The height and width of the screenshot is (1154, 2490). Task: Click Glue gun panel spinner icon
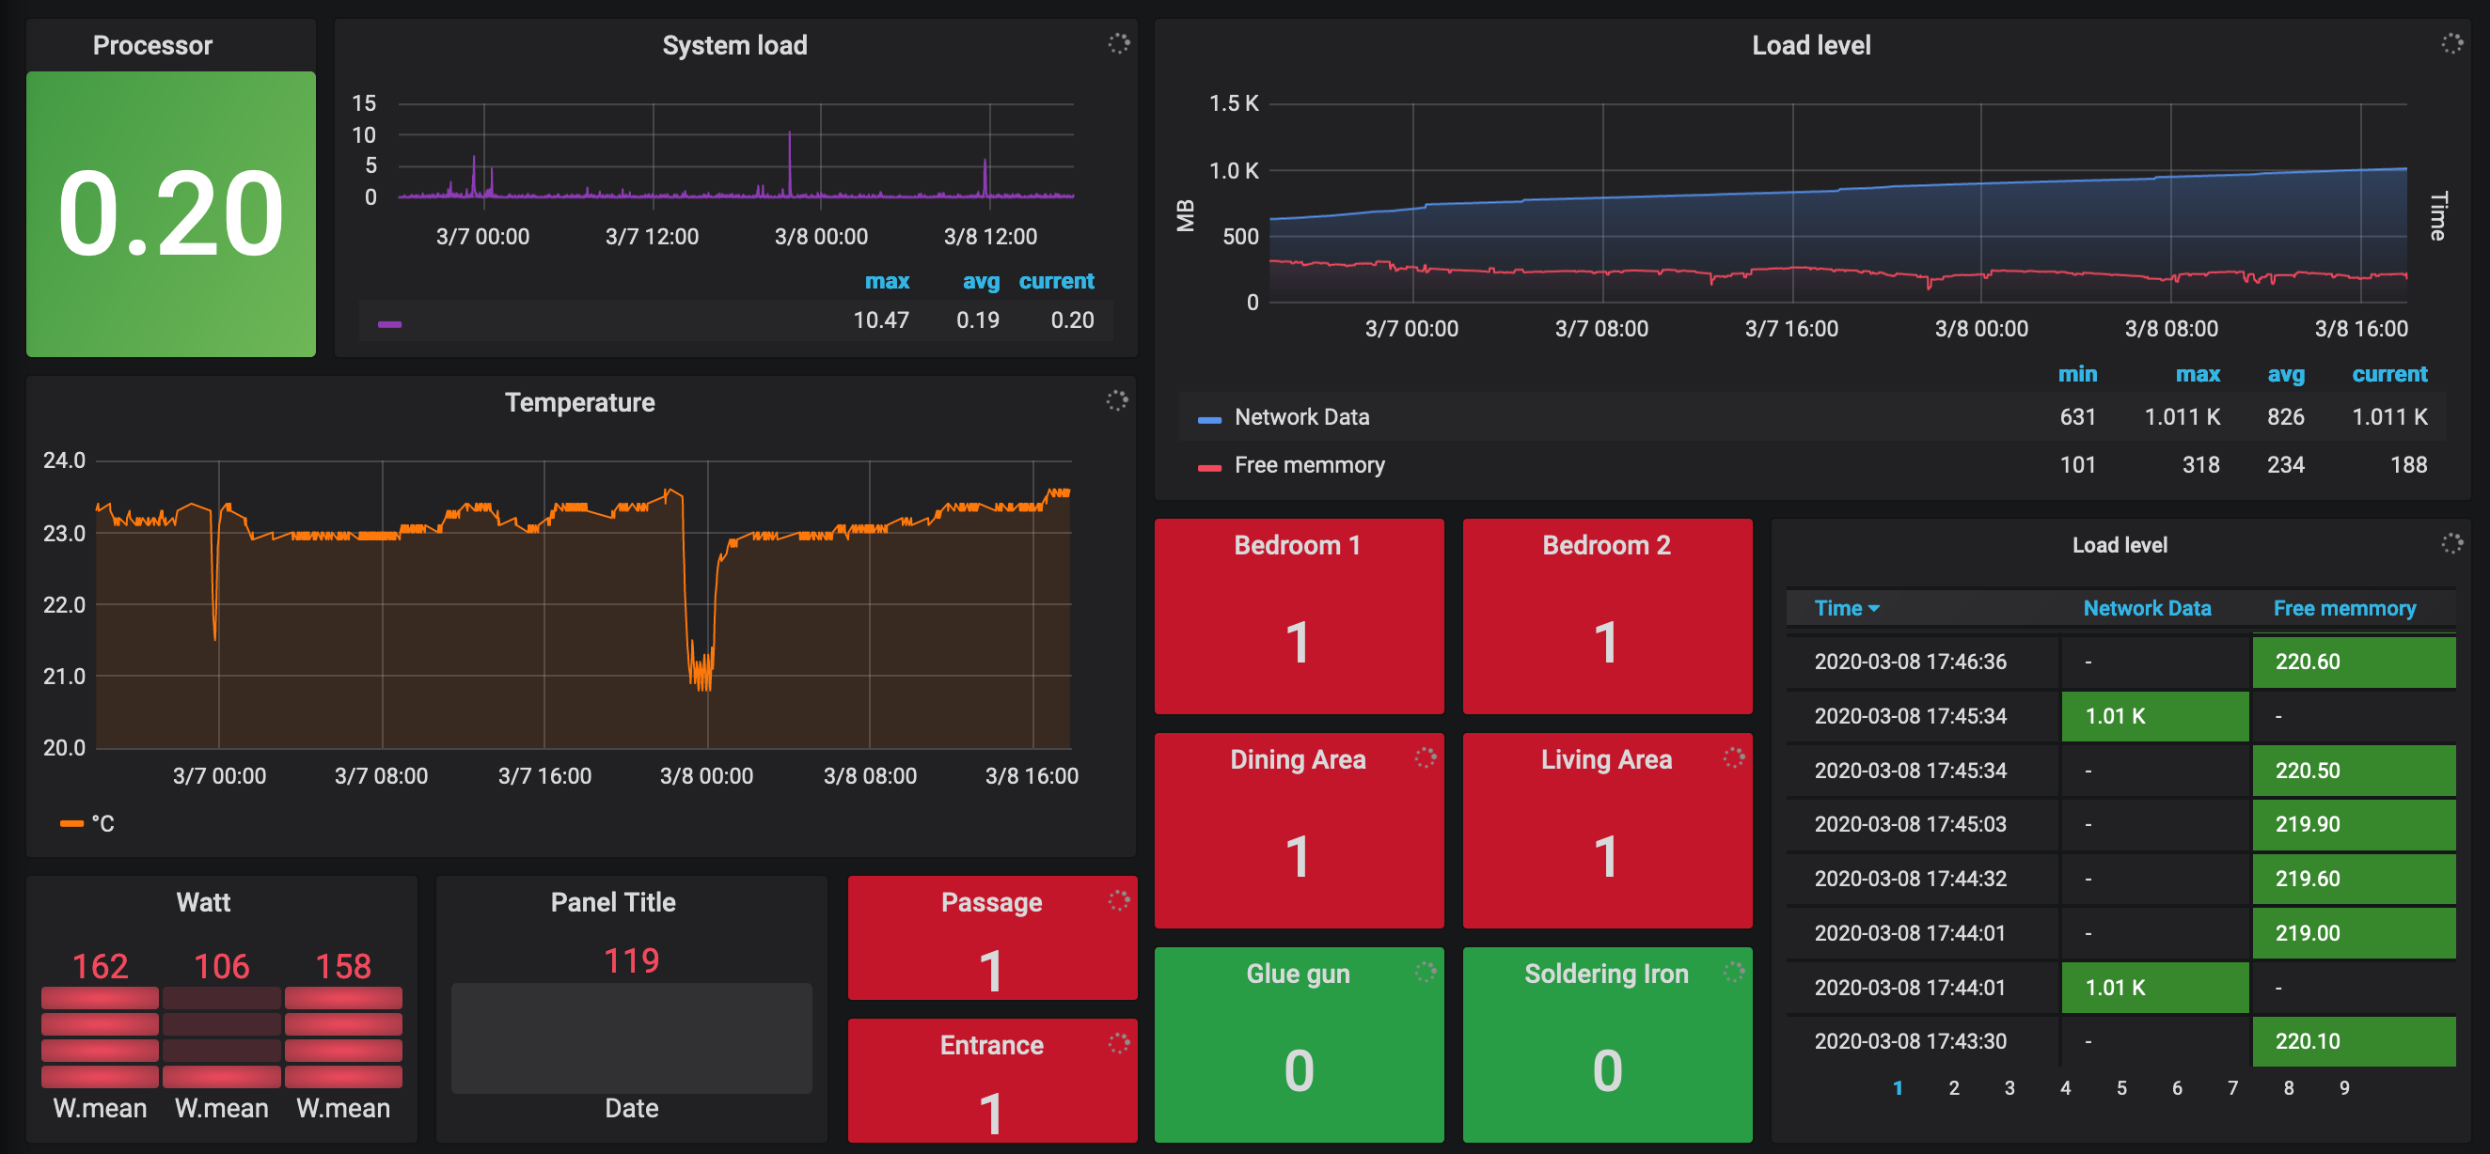coord(1425,973)
